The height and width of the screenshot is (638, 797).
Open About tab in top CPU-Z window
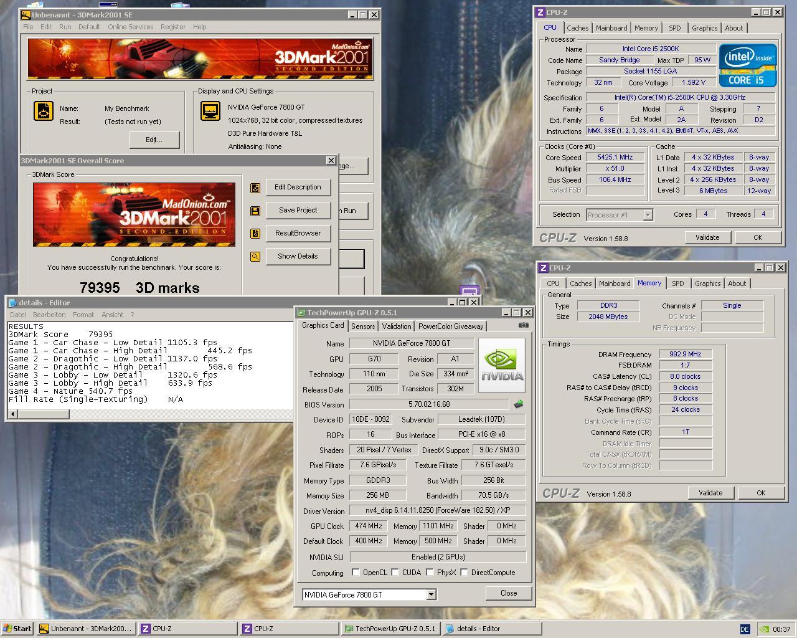tap(733, 28)
